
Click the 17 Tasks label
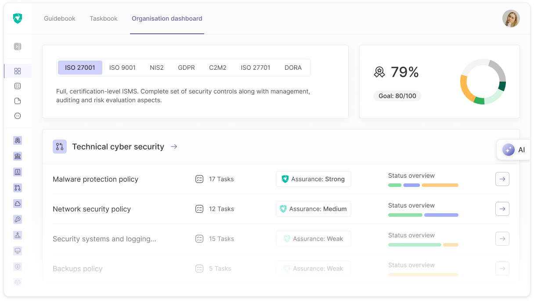[x=221, y=179]
